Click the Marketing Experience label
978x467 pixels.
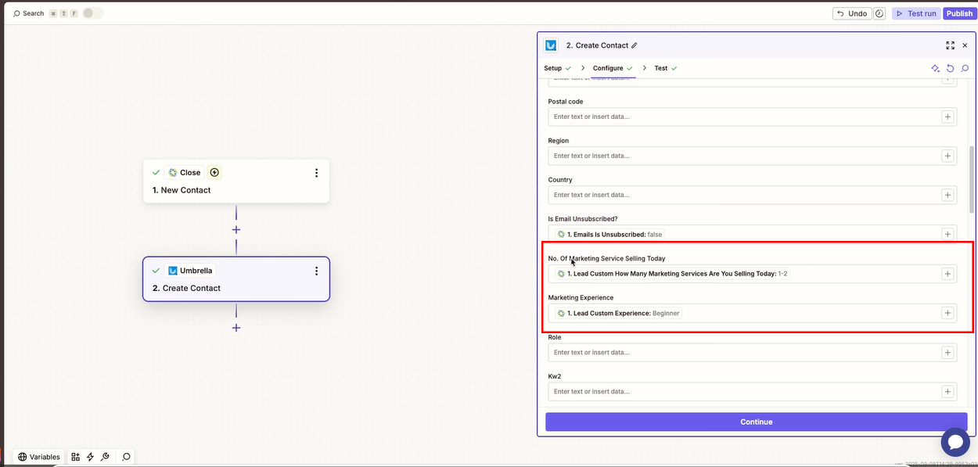pos(581,297)
